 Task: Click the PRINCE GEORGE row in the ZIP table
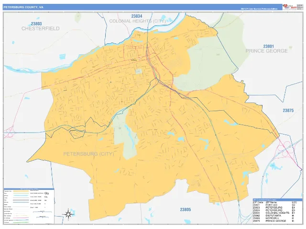[x=274, y=221]
